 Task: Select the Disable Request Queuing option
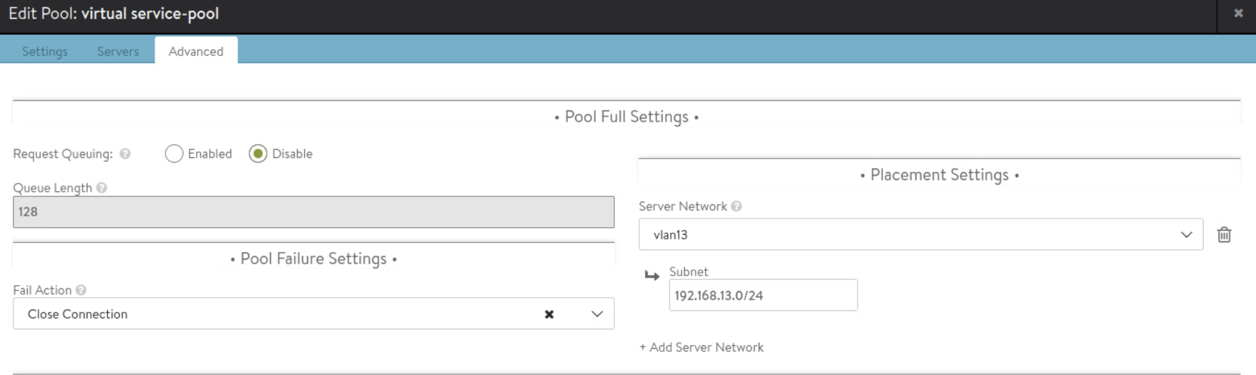[x=258, y=154]
